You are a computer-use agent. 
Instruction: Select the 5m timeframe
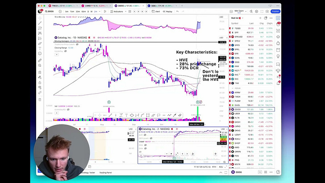pyautogui.click(x=67, y=12)
